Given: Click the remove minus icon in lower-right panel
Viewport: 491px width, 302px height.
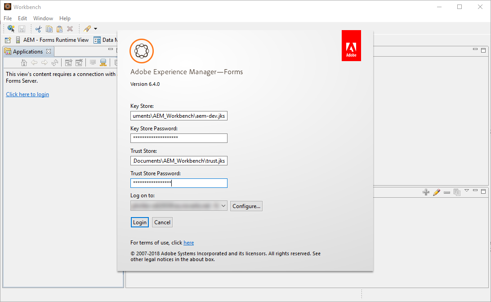Looking at the screenshot, I should (x=447, y=192).
